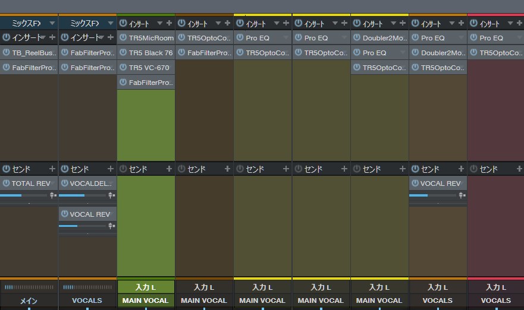Viewport: 524px width, 310px height.
Task: Add insert on selected green MAIN VOCAL channel
Action: [x=169, y=23]
